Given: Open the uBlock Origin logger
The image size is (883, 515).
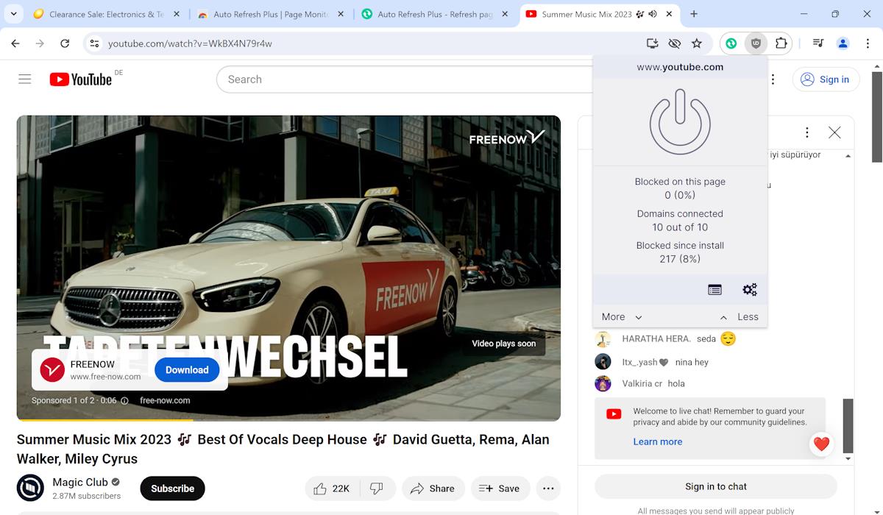Looking at the screenshot, I should point(714,289).
